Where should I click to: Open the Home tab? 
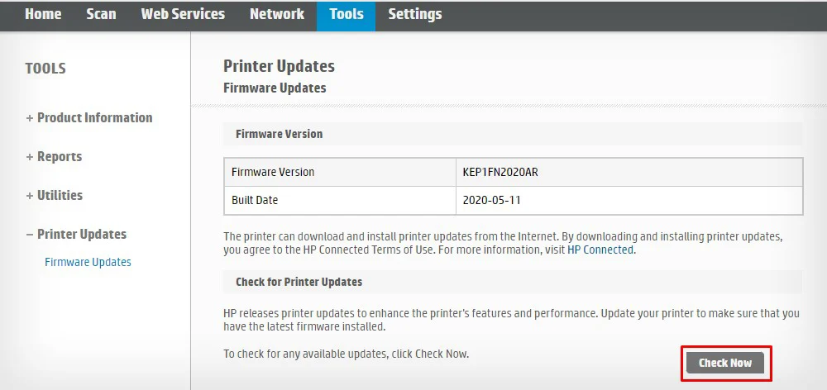tap(43, 15)
